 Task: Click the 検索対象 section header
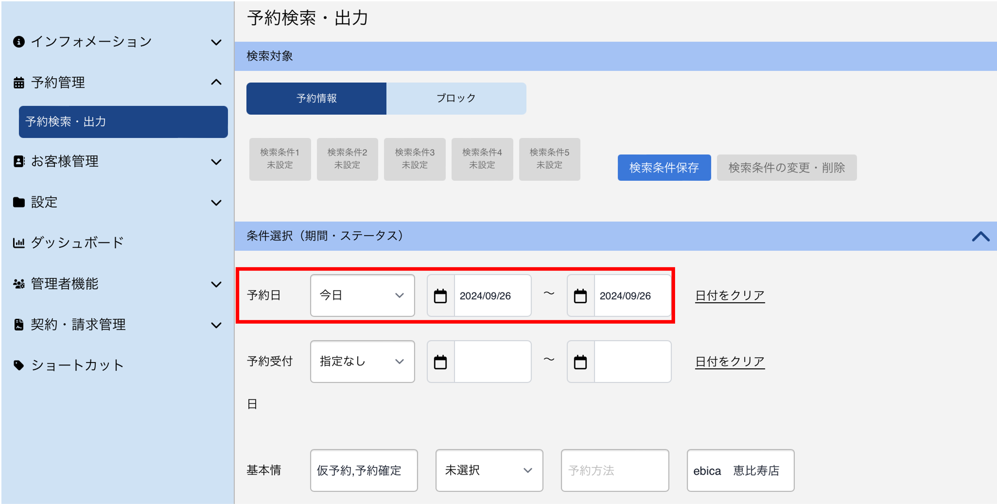coord(616,56)
